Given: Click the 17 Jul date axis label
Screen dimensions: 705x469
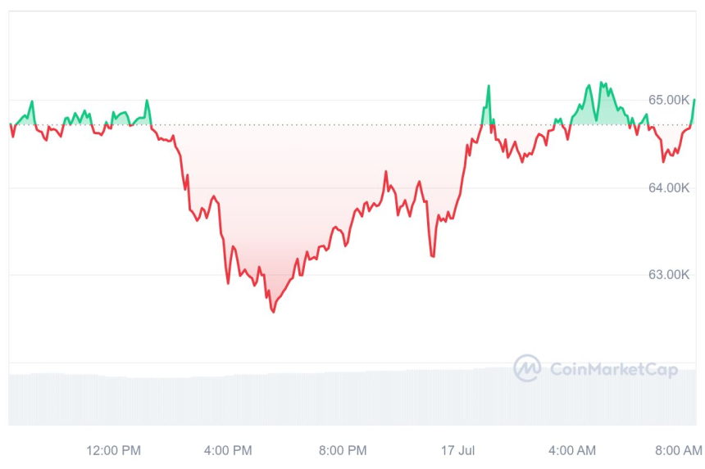Looking at the screenshot, I should (457, 450).
